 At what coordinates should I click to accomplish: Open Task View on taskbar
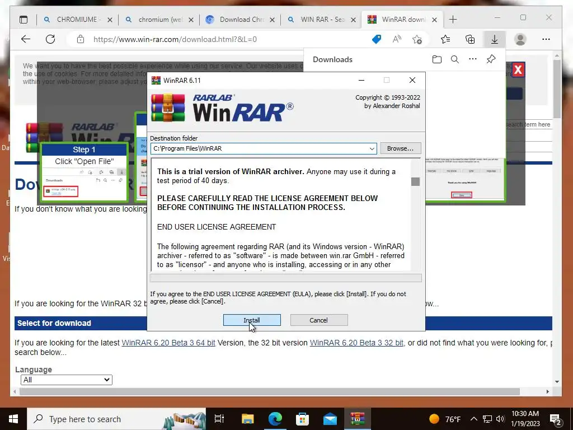219,419
